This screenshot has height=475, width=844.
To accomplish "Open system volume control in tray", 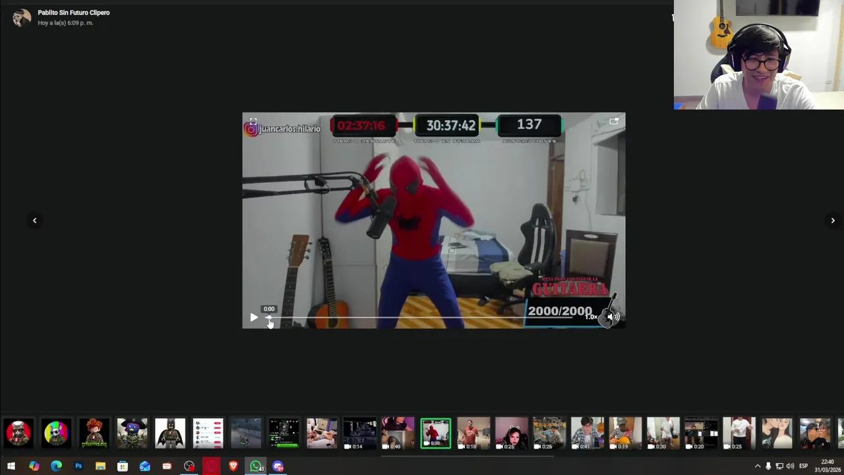I will tap(790, 466).
